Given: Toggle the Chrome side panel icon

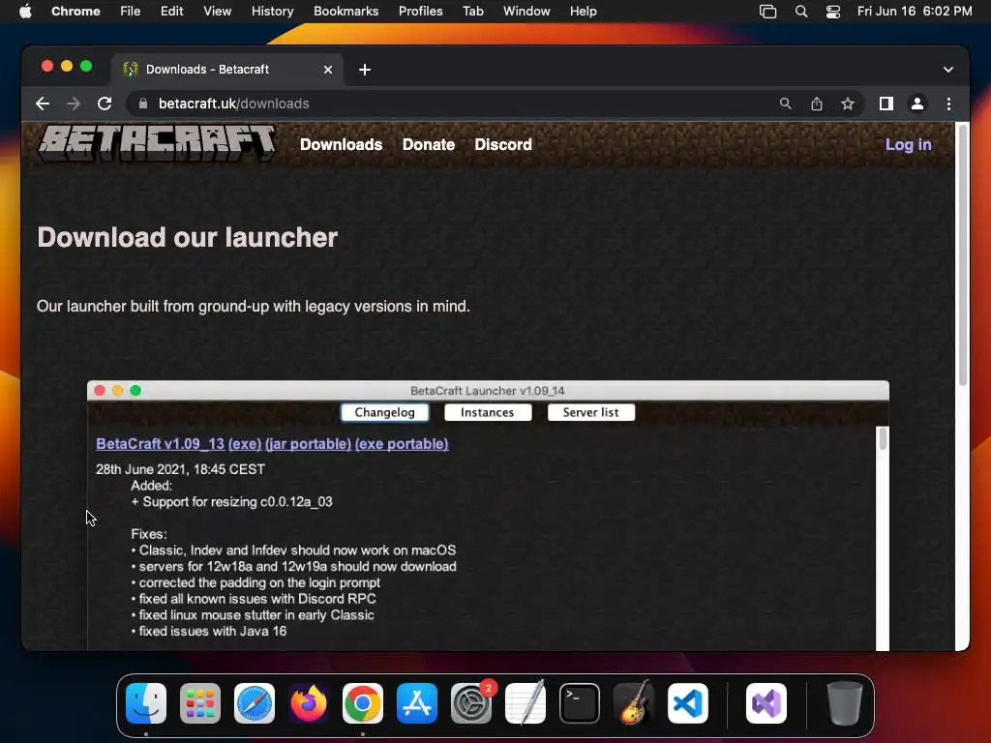Looking at the screenshot, I should click(886, 104).
